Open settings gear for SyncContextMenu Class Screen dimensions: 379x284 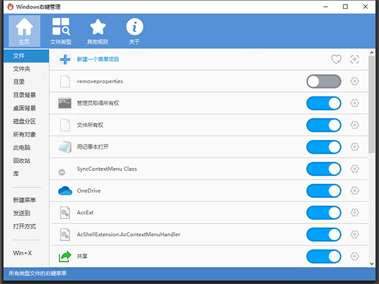click(x=354, y=169)
